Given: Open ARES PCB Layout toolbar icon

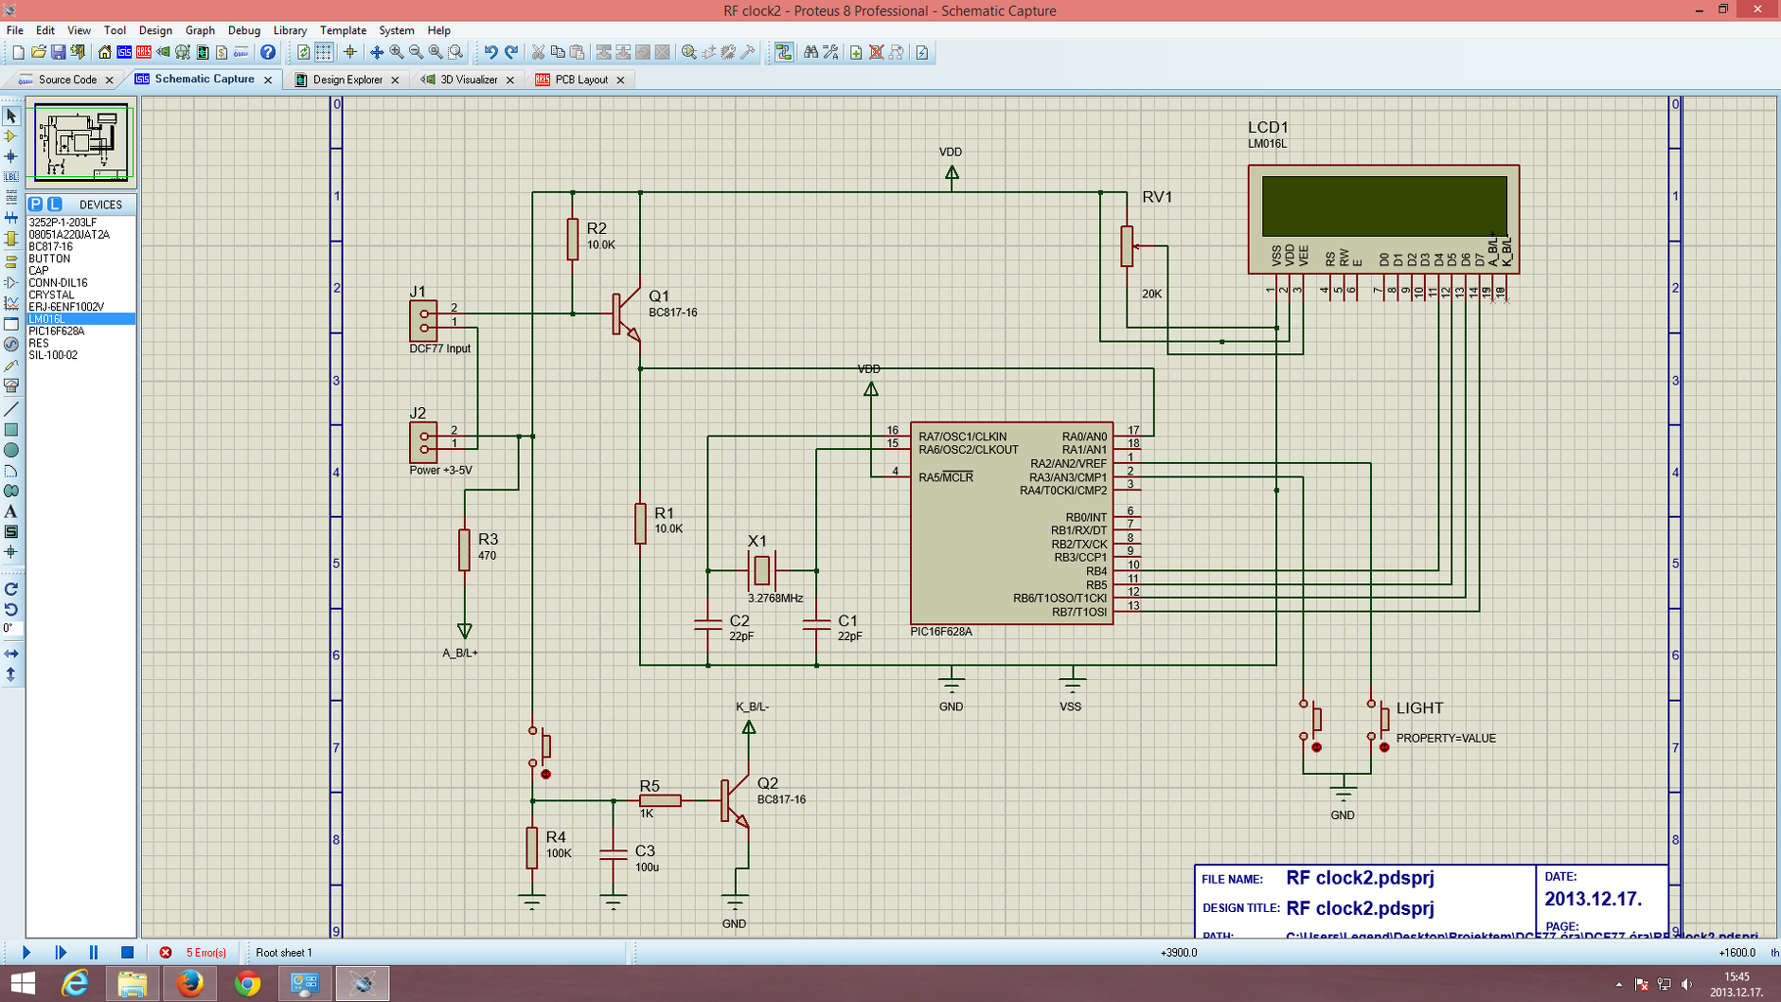Looking at the screenshot, I should click(144, 53).
